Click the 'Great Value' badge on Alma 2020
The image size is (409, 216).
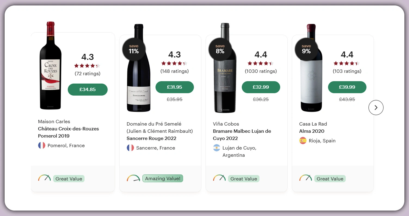(x=330, y=178)
